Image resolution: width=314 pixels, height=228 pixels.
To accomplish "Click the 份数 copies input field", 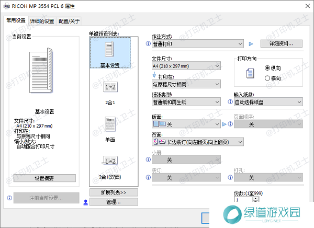I will point(243,200).
